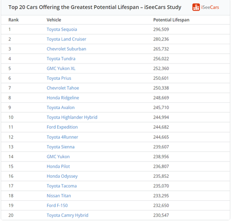231x221 pixels.
Task: Select the 235,852 lifespan value
Action: point(161,176)
